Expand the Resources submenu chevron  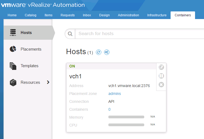point(48,82)
